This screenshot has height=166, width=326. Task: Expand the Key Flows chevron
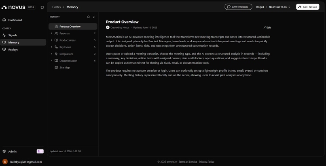coord(51,47)
